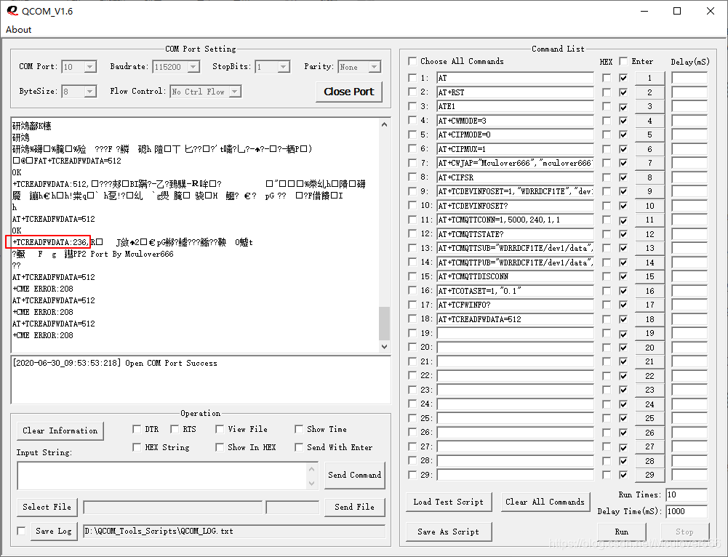Click the log file path field
The image size is (728, 557).
pyautogui.click(x=234, y=531)
